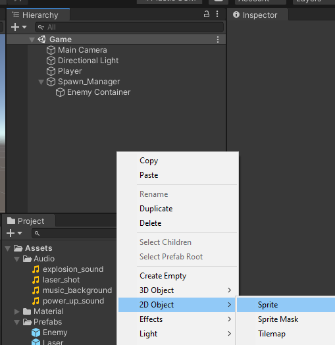Viewport: 335px width, 345px height.
Task: Open the Effects submenu
Action: (178, 319)
